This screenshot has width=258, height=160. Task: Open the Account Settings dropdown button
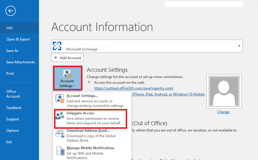[x=67, y=78]
